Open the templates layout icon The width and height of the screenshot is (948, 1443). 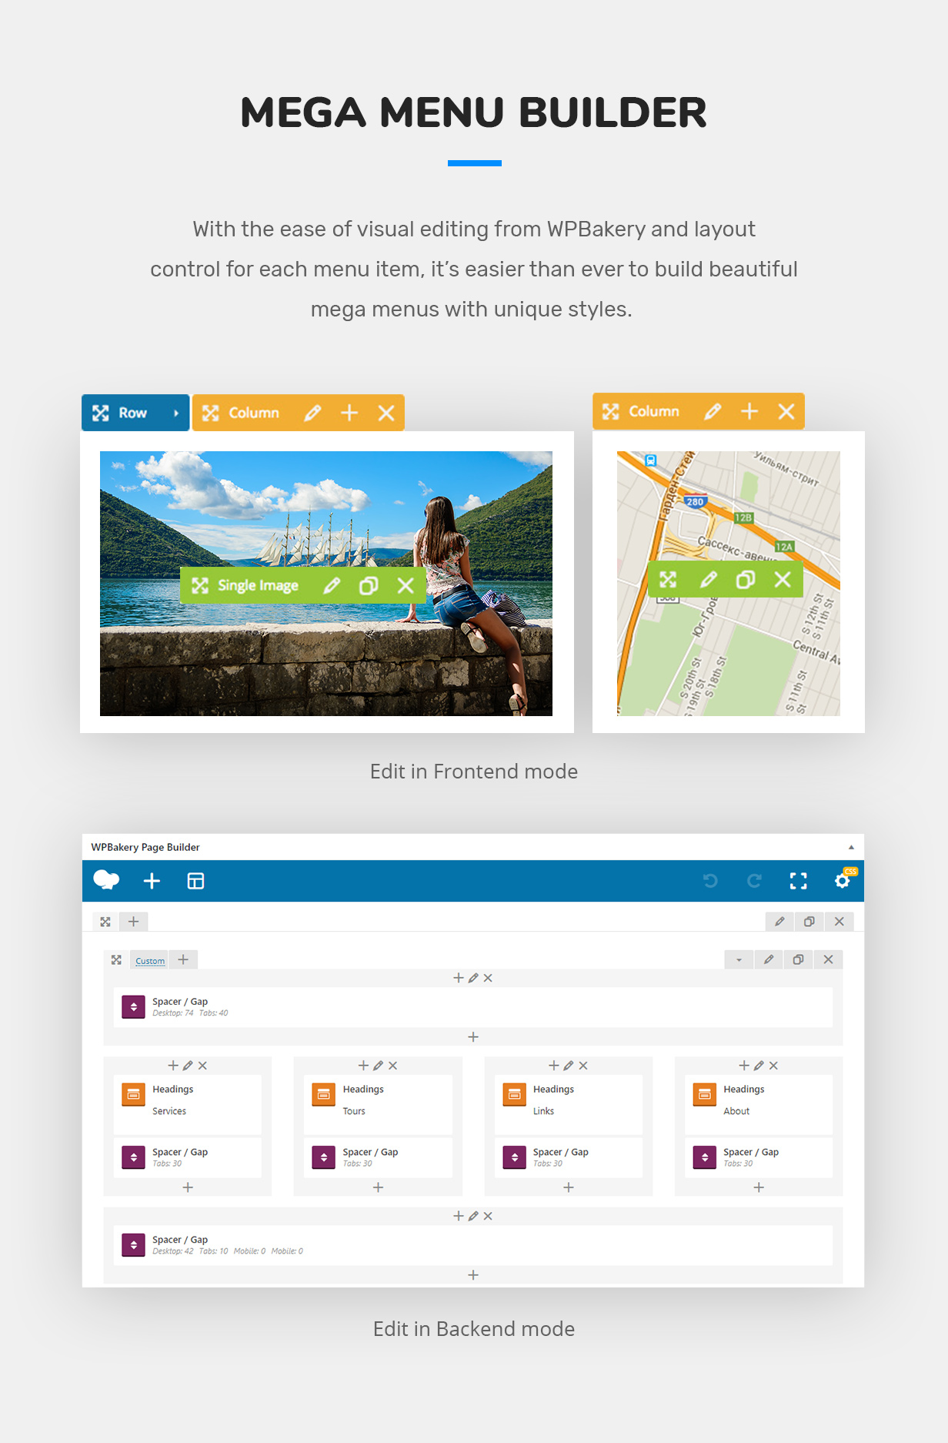point(196,881)
